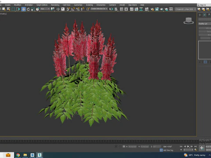Toggle the Percent Snap icon
The width and height of the screenshot is (211, 158).
tap(78, 9)
